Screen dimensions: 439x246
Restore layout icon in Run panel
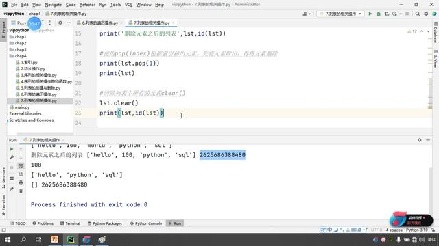[12, 178]
